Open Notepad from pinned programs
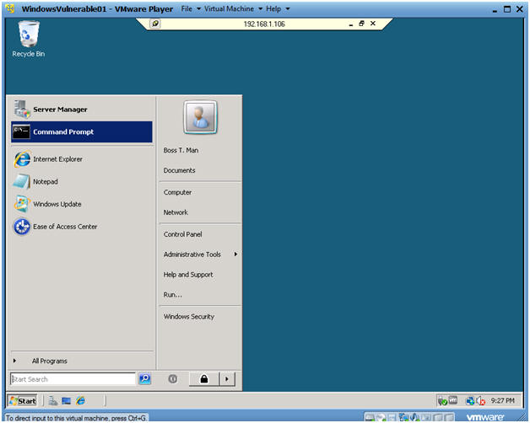This screenshot has width=530, height=423. pyautogui.click(x=82, y=182)
